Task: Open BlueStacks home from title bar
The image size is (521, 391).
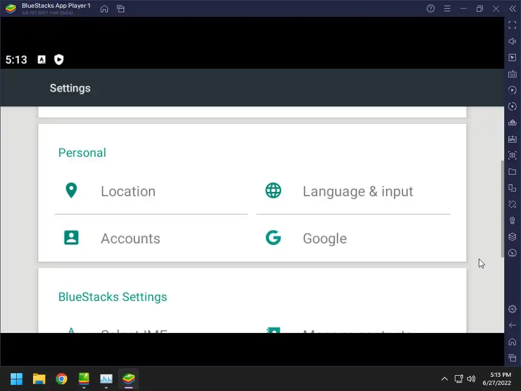Action: click(x=104, y=9)
